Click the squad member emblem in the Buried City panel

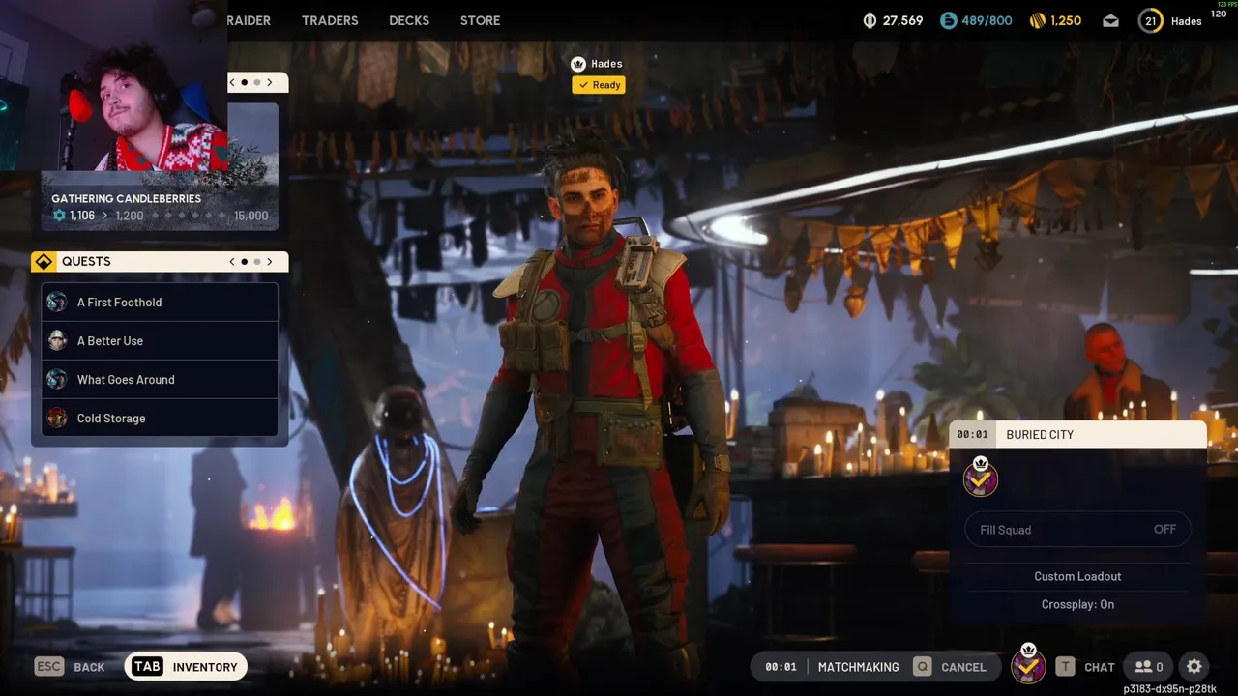click(981, 477)
